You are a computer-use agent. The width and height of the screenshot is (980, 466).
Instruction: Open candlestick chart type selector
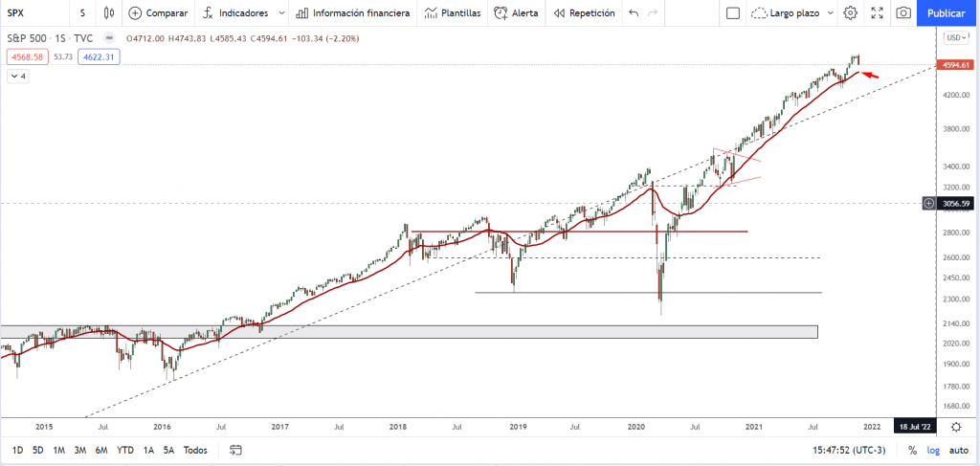point(109,12)
